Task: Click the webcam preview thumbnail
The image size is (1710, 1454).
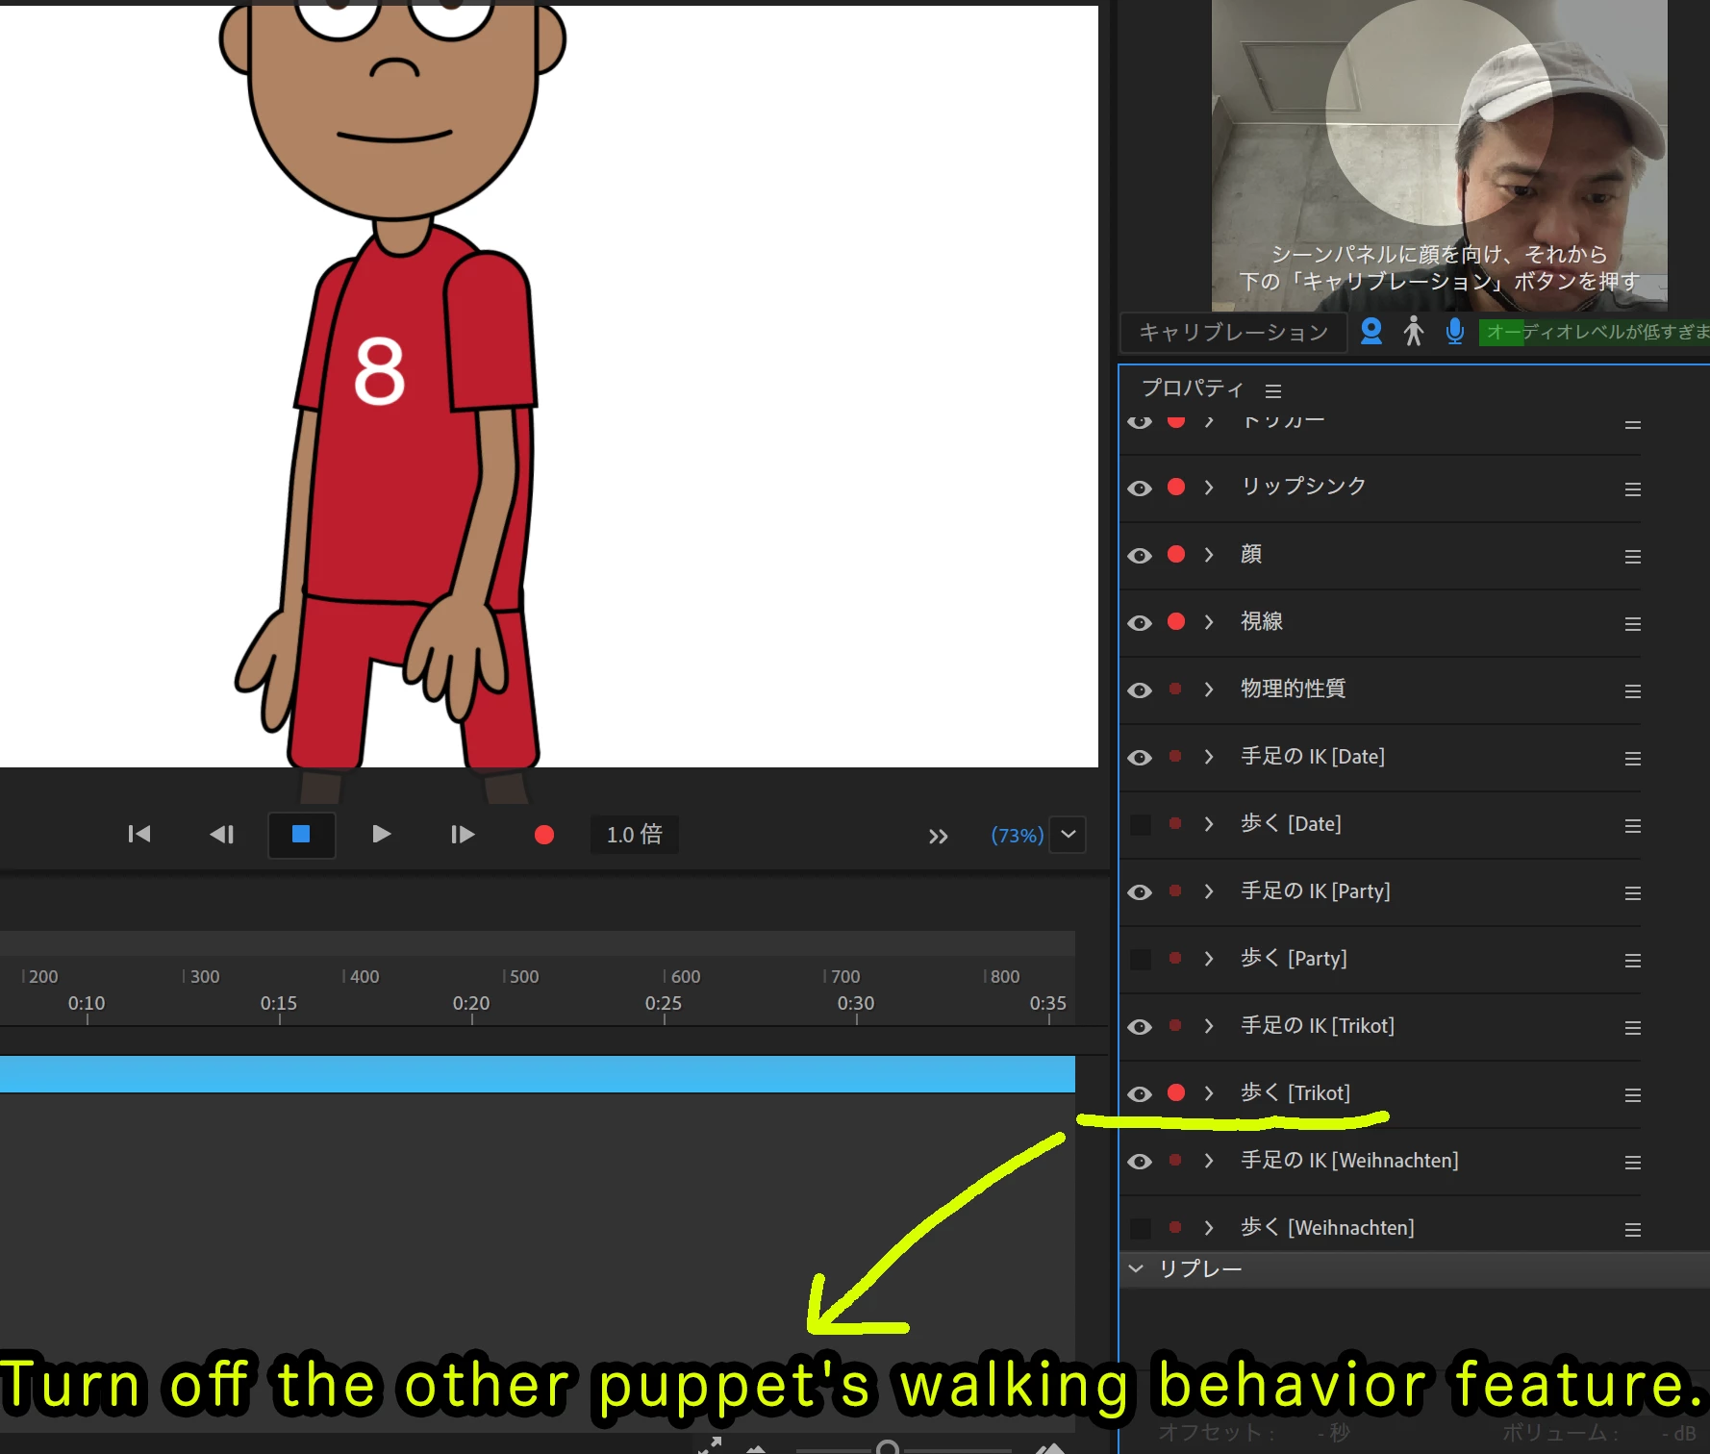Action: [x=1440, y=155]
